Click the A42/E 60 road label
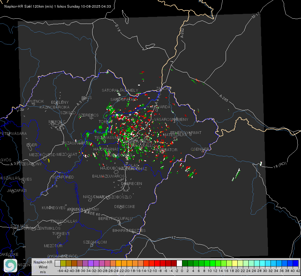The image size is (301, 276). click(x=92, y=213)
